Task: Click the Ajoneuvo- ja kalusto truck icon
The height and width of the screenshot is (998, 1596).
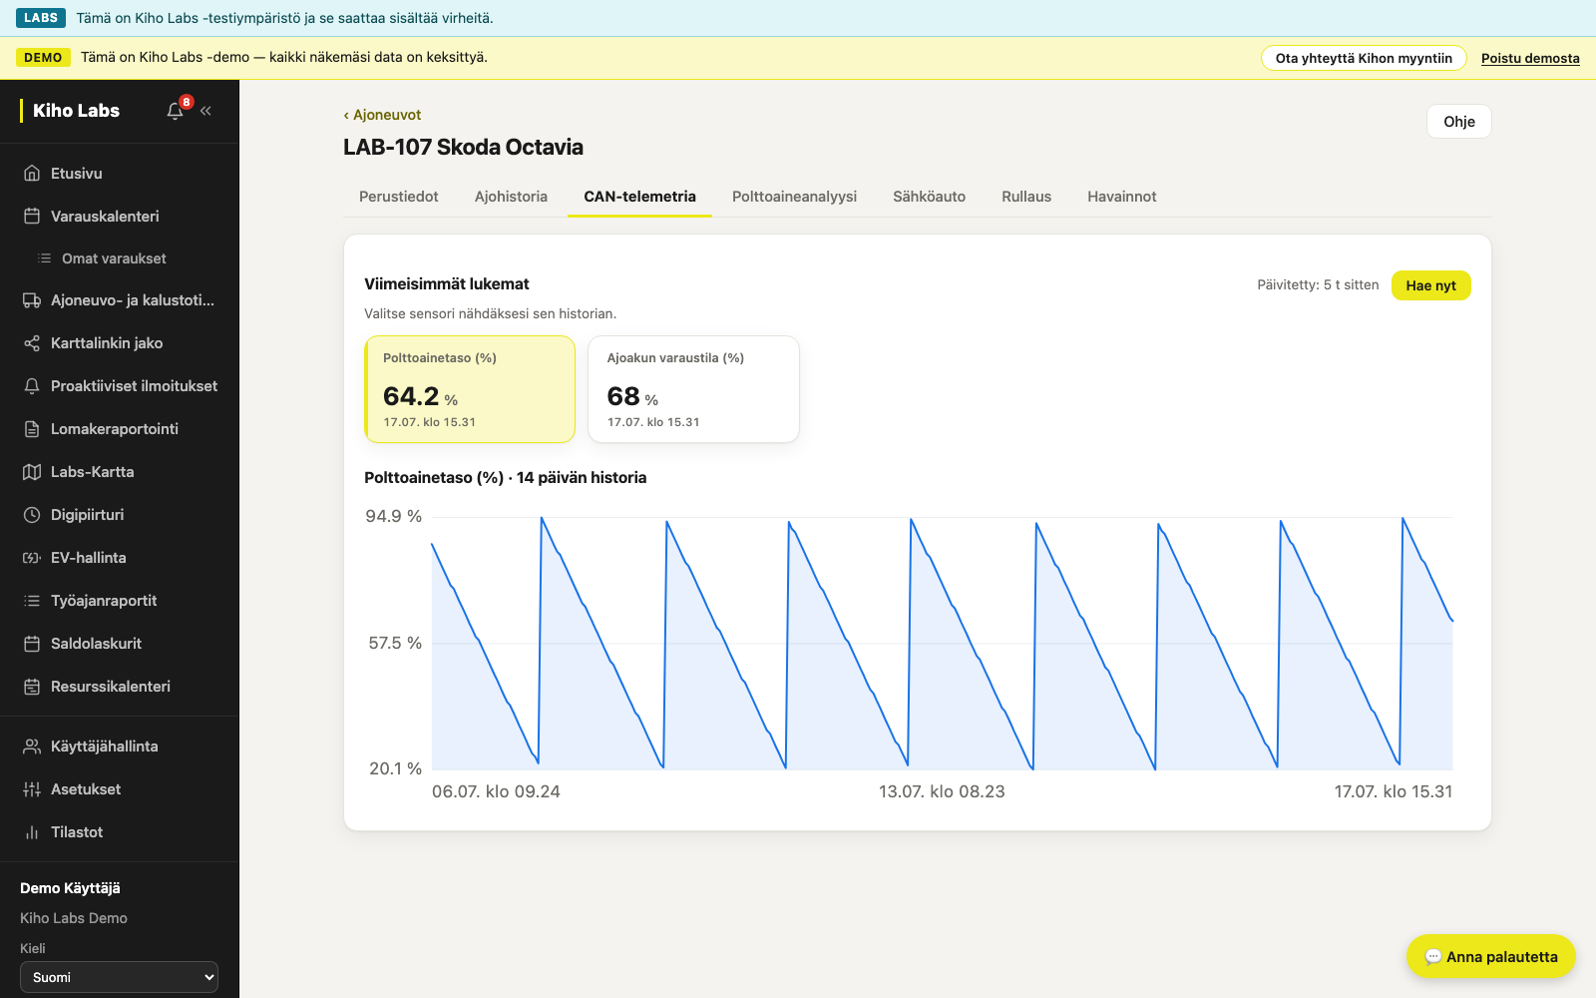Action: 32,300
